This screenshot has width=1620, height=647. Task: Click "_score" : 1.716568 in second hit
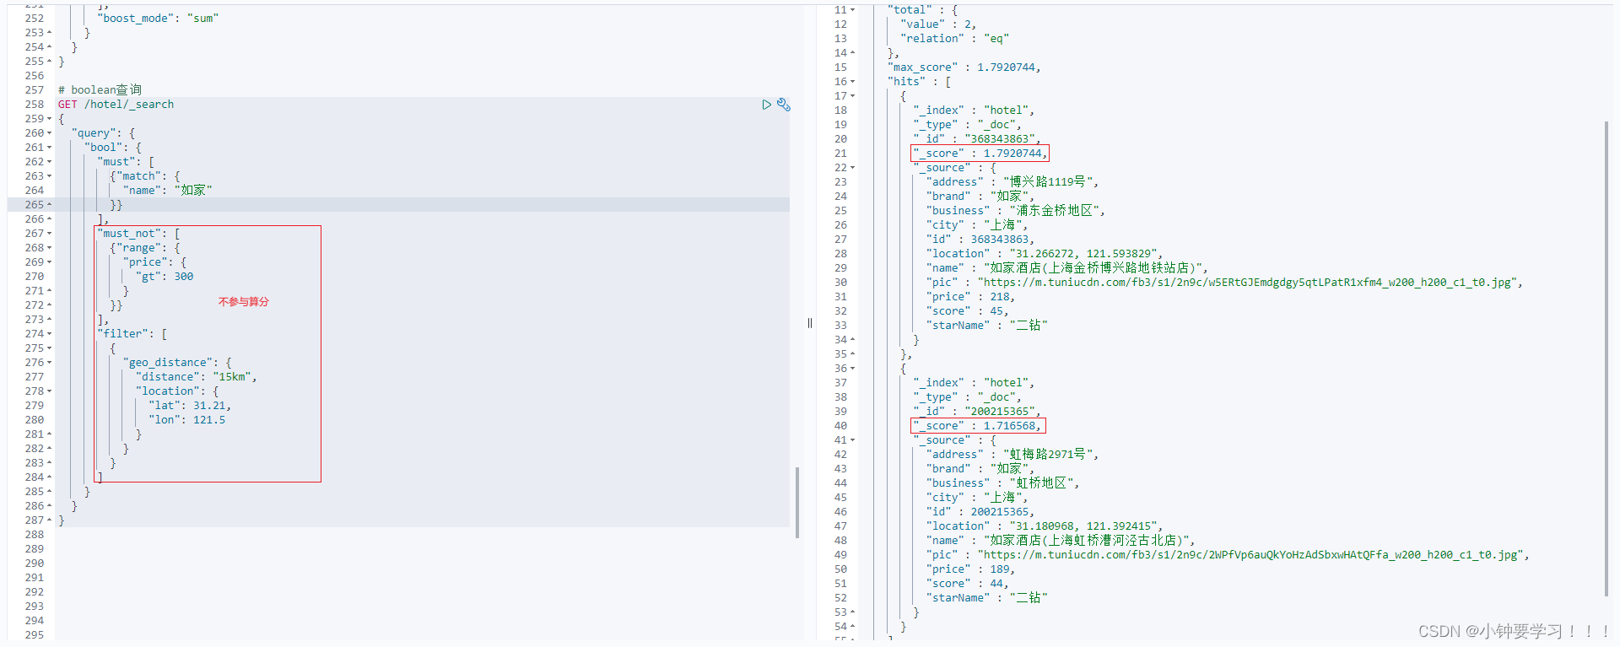click(x=978, y=426)
